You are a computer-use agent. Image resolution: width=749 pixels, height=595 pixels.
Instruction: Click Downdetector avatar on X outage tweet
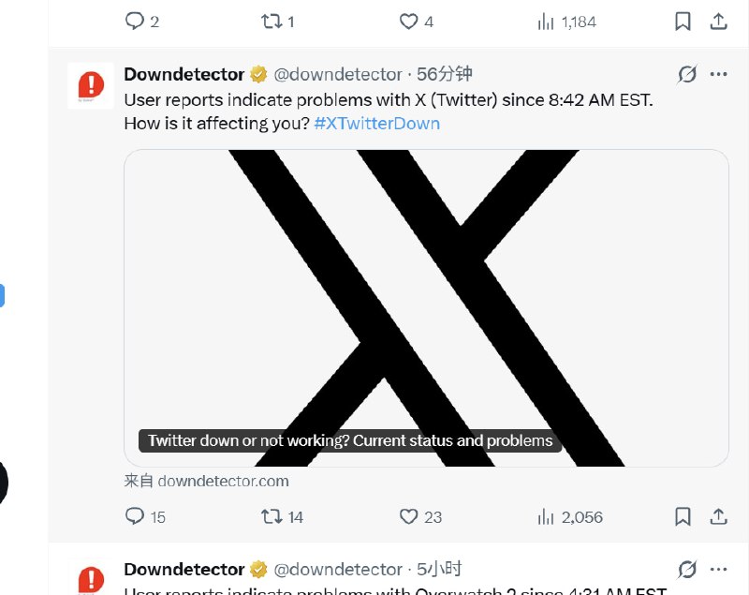tap(91, 85)
